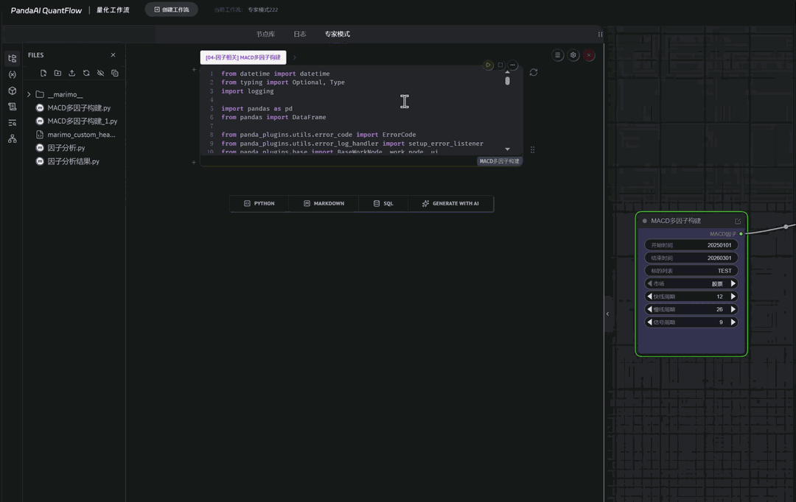Click PandaAI QuantFlow logo

pyautogui.click(x=46, y=10)
